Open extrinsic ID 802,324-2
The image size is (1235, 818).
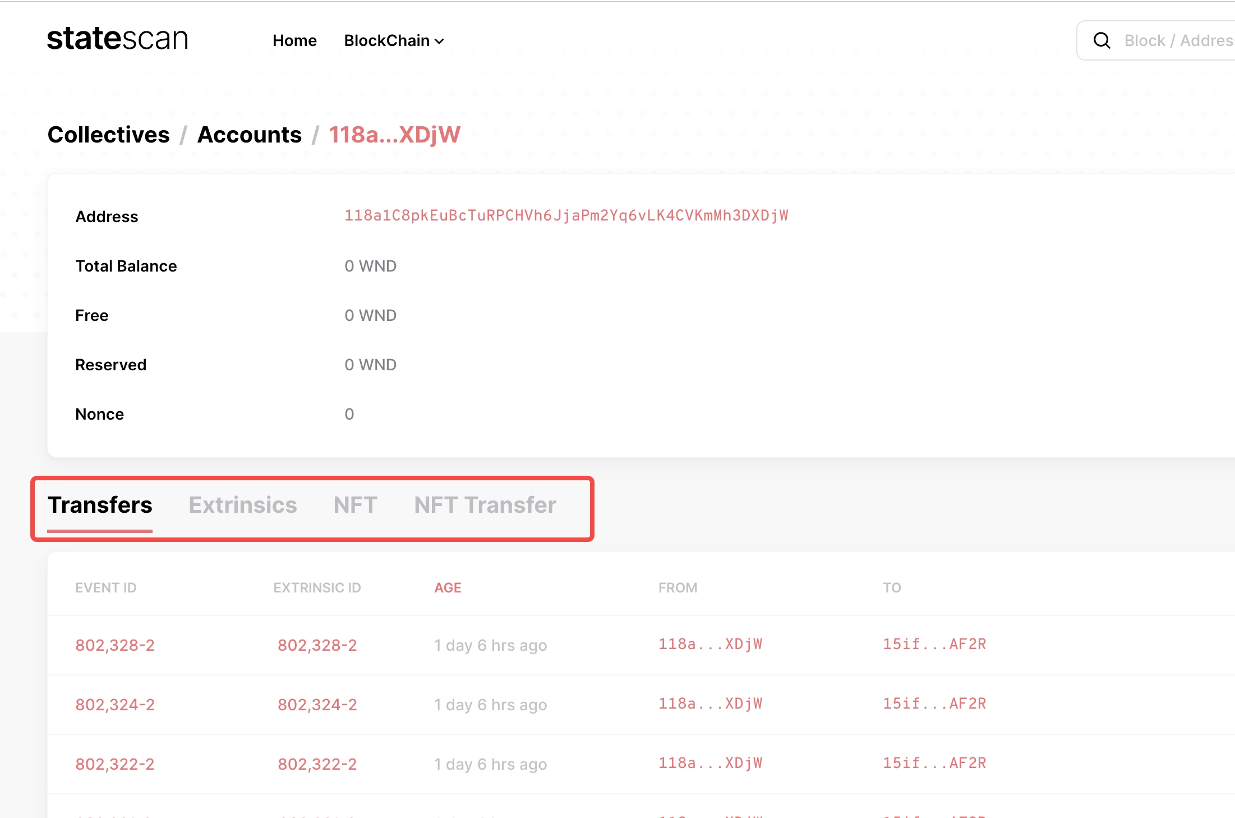[317, 705]
